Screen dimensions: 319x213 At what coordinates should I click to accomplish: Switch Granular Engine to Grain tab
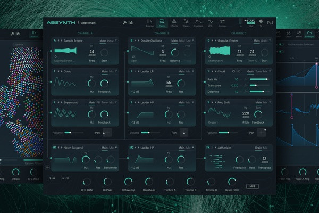click(264, 41)
